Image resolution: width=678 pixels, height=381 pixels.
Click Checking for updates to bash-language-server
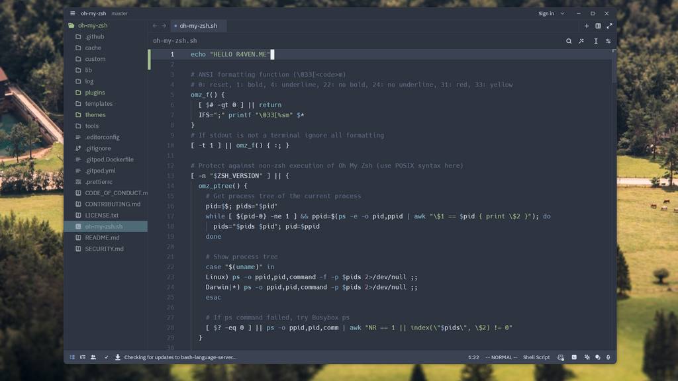coord(175,357)
